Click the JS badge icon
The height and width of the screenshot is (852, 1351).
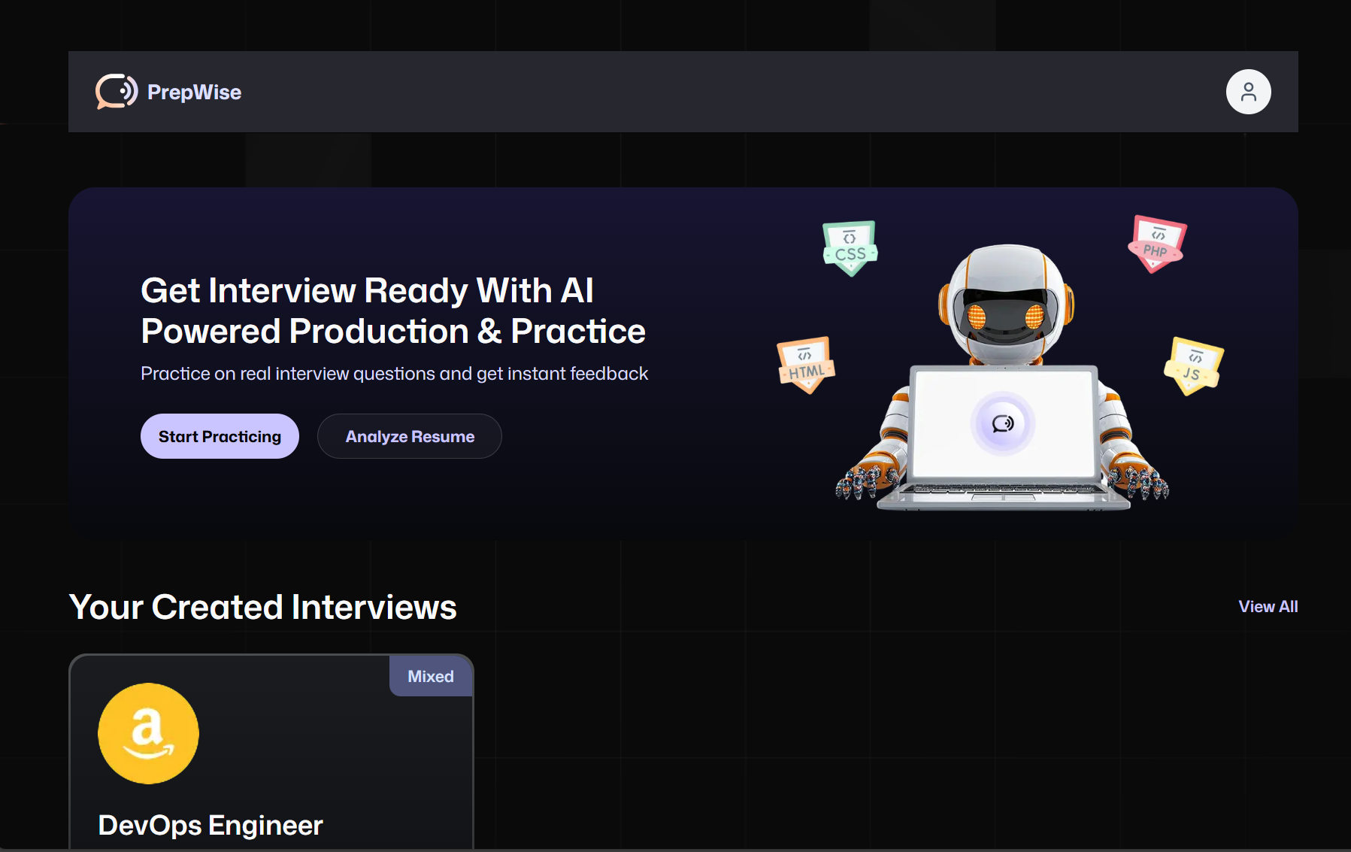[1192, 363]
